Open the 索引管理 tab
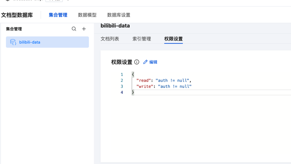291x164 pixels. [x=142, y=39]
